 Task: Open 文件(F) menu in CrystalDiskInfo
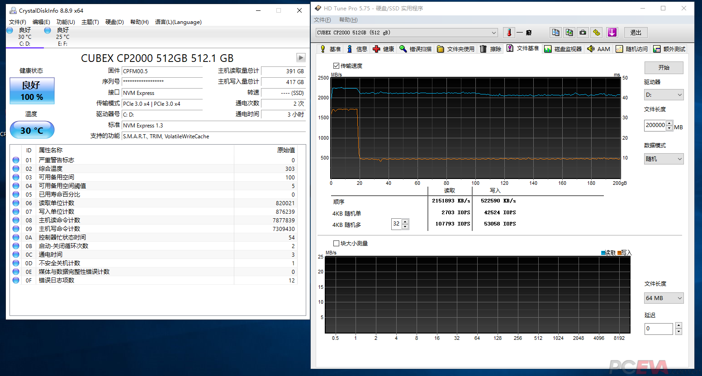click(18, 22)
